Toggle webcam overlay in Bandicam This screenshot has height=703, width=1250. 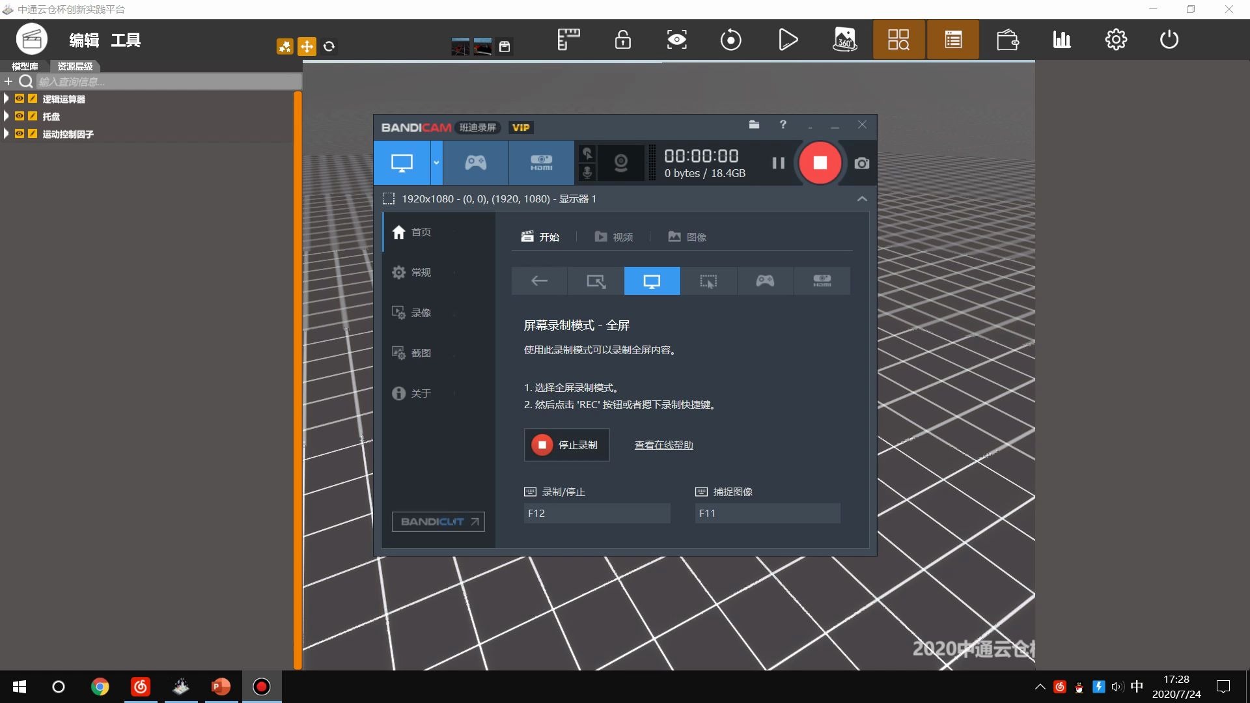[620, 163]
